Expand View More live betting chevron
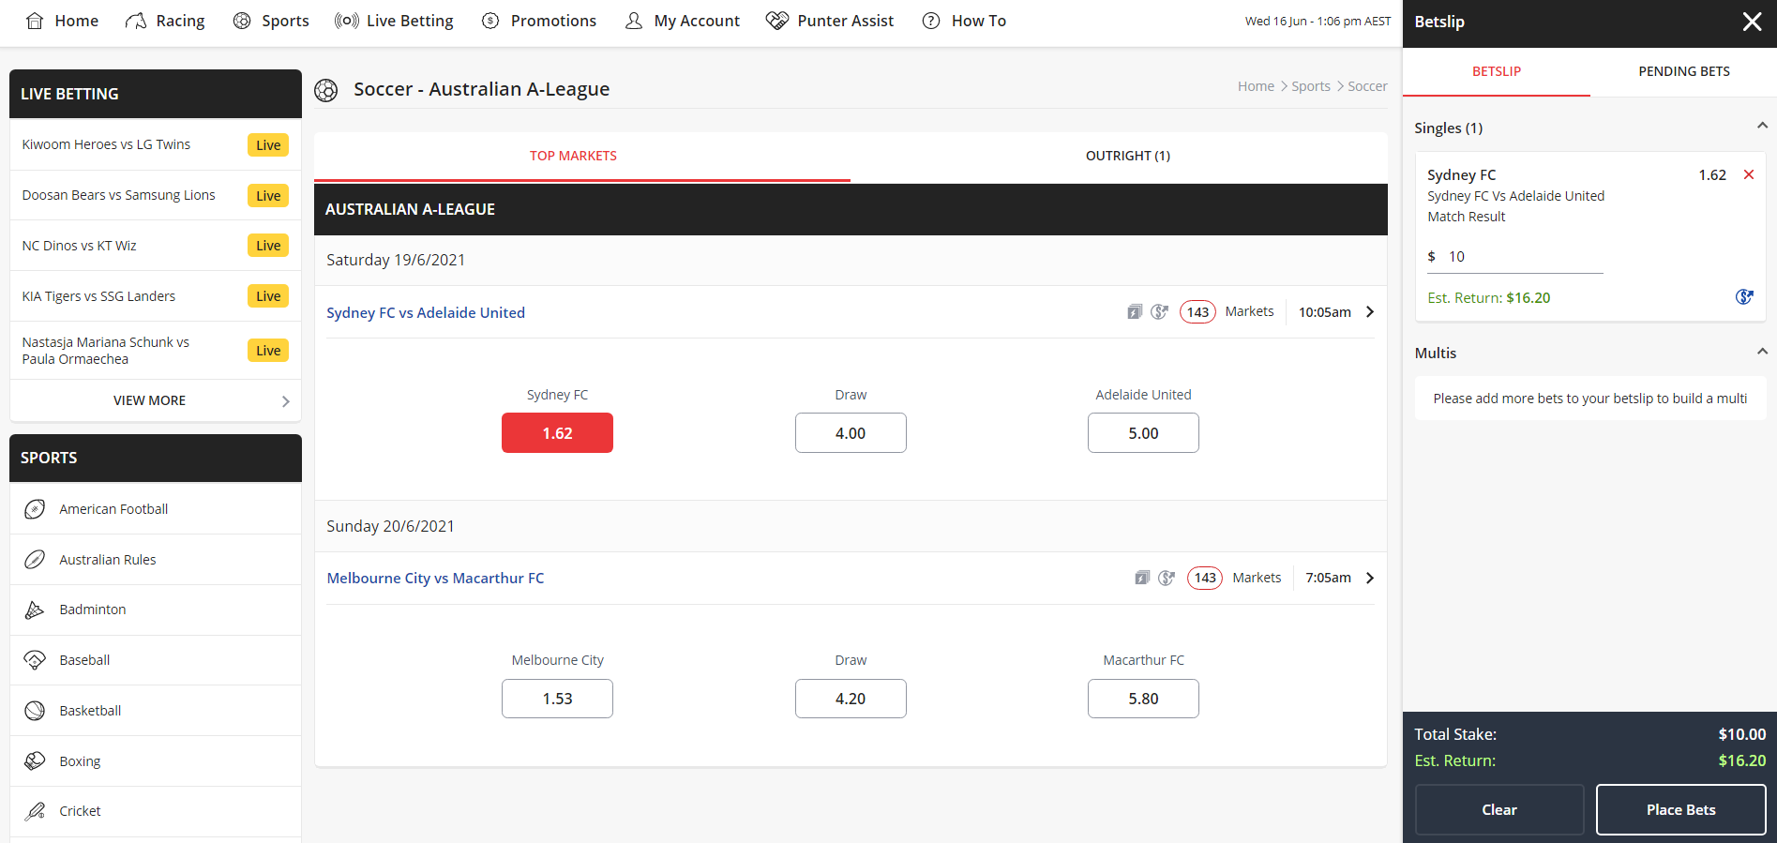The width and height of the screenshot is (1777, 843). [x=285, y=401]
